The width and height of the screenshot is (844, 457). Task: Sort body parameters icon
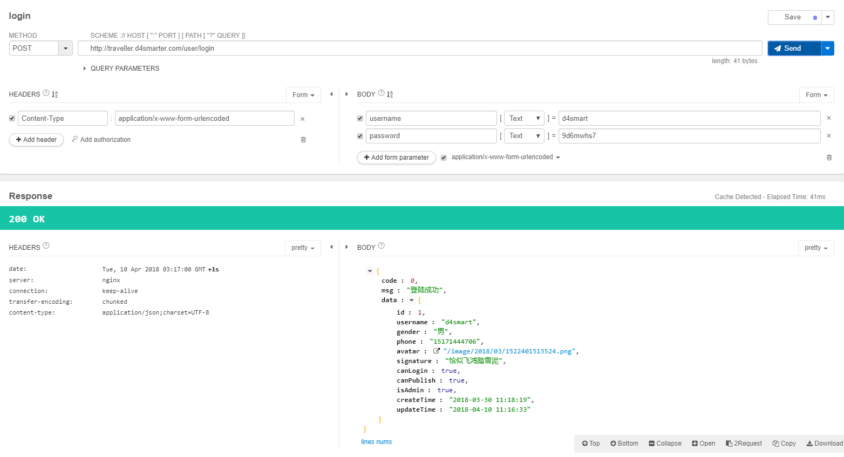click(x=390, y=94)
